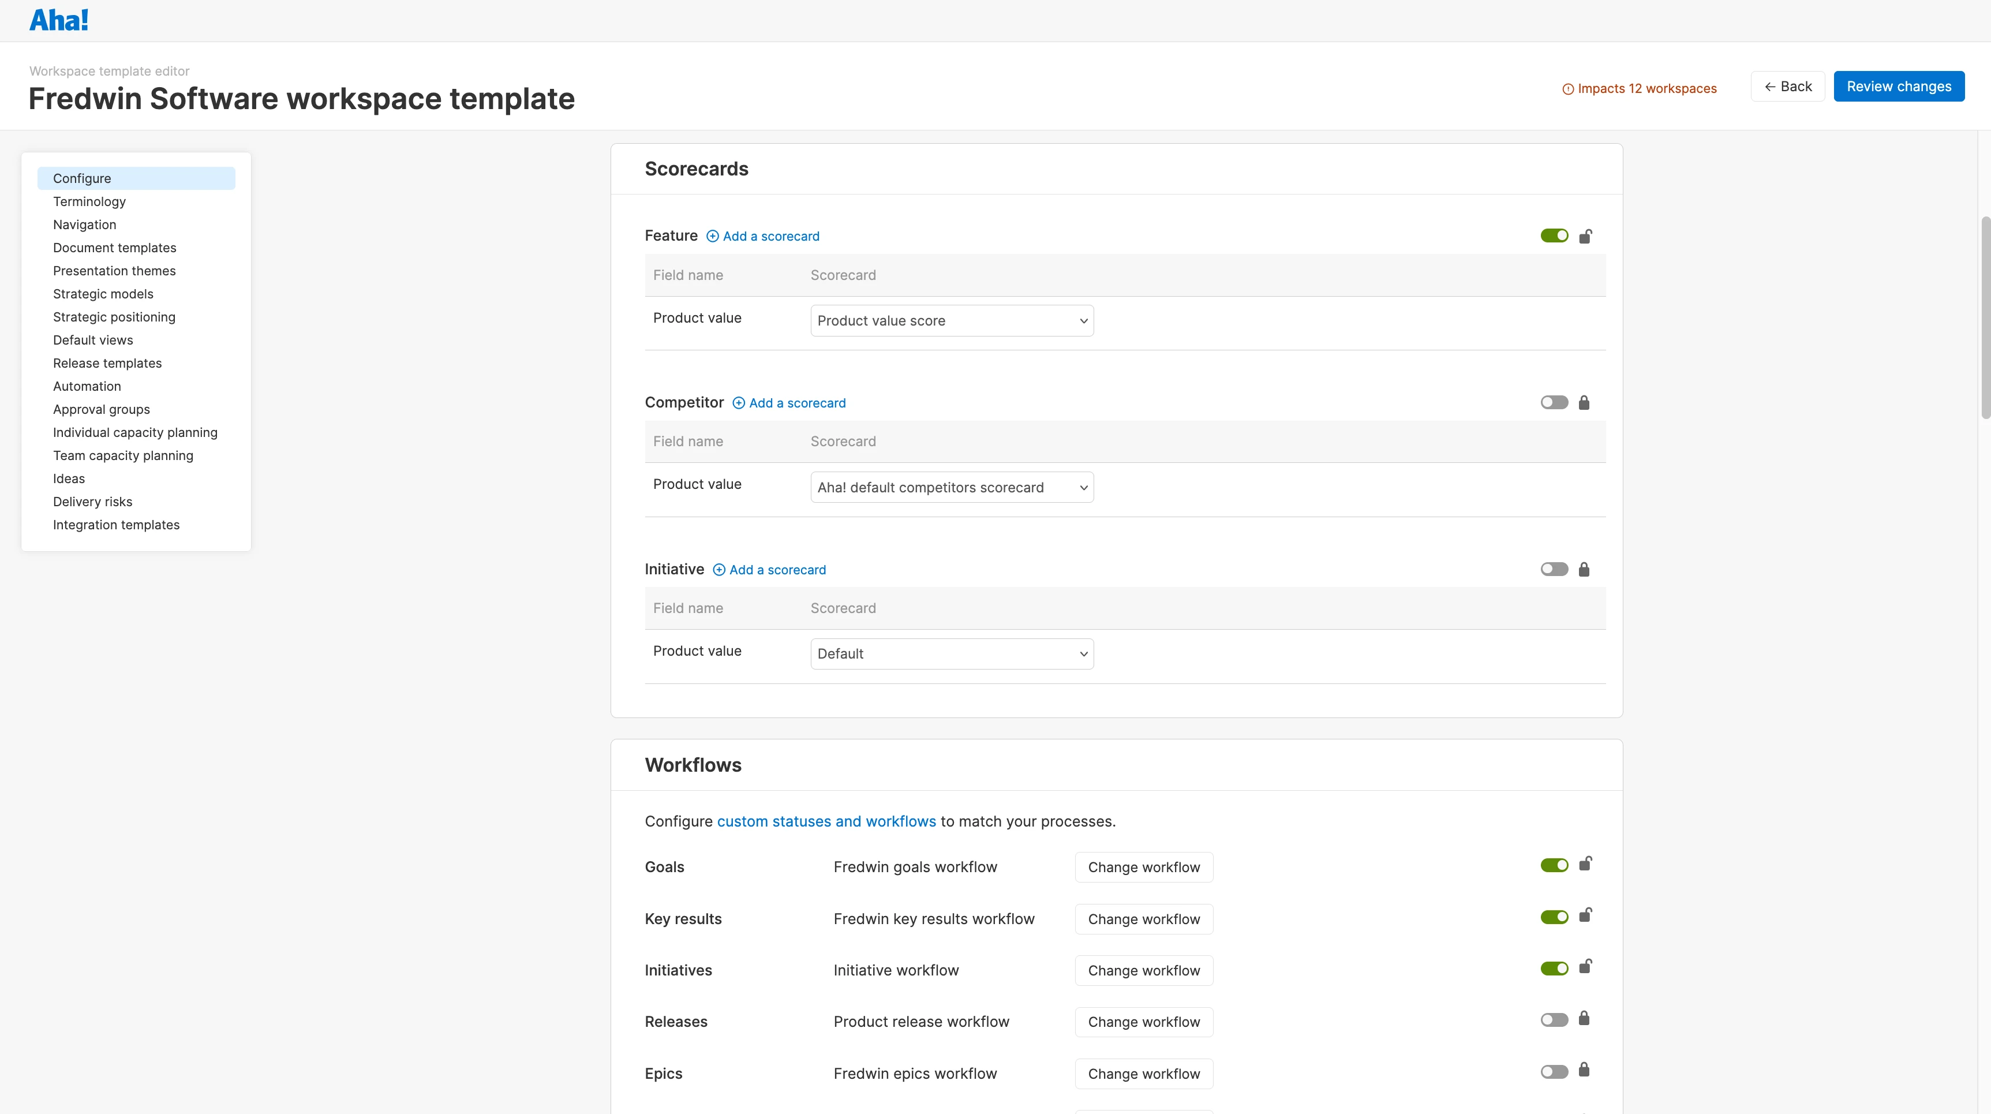The image size is (1991, 1114).
Task: Open Strategic models in the sidebar
Action: 103,294
